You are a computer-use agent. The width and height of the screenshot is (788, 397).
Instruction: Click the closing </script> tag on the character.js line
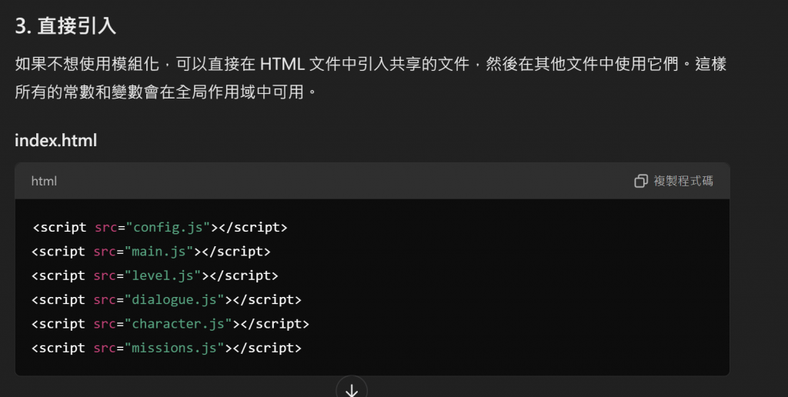275,324
